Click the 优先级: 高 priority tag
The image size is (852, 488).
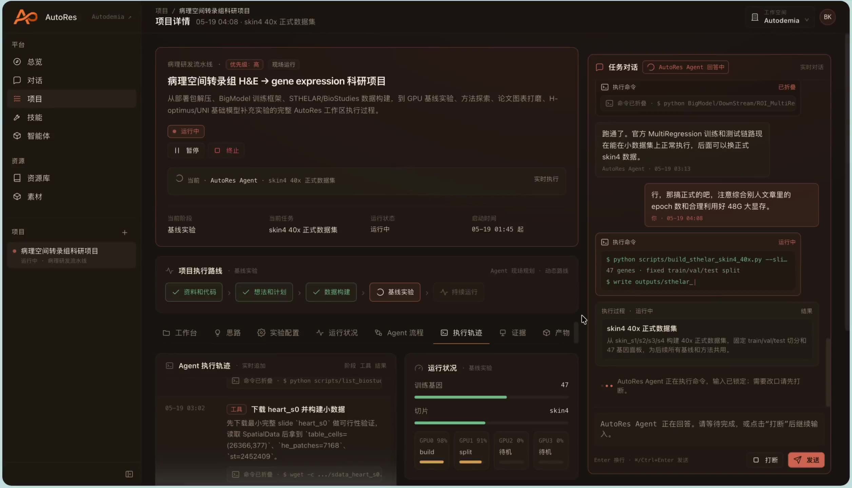tap(244, 64)
